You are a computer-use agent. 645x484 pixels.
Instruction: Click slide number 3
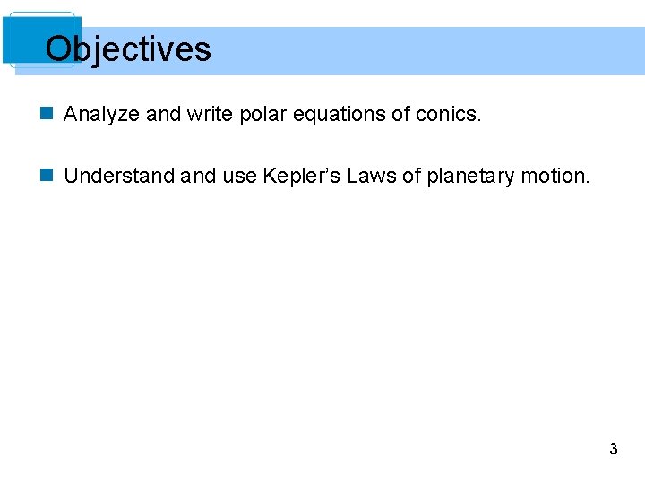pos(613,449)
